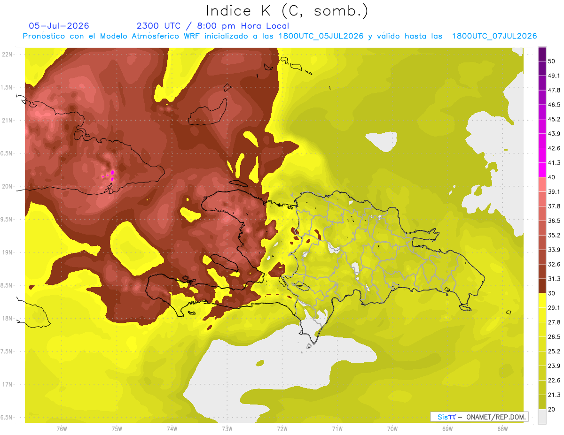This screenshot has height=435, width=564.
Task: Click the latitude label "21N"
Action: coord(8,120)
